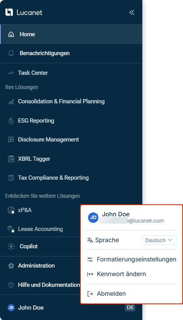This screenshot has height=320, width=183.
Task: Click the Disclosure Management star icon
Action: click(x=11, y=140)
